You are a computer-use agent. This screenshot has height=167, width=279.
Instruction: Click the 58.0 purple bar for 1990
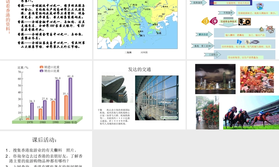[57, 100]
